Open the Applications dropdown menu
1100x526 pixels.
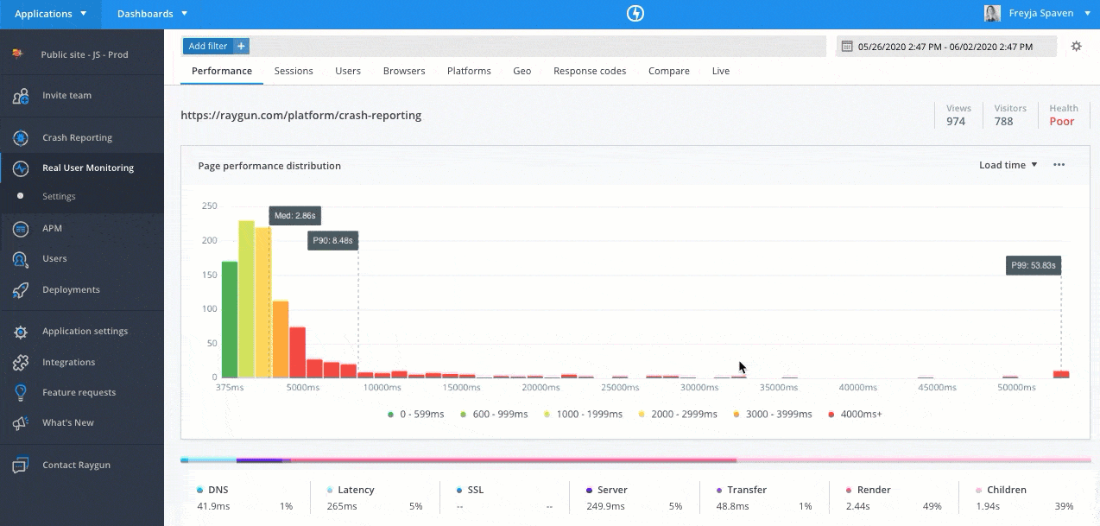coord(50,14)
